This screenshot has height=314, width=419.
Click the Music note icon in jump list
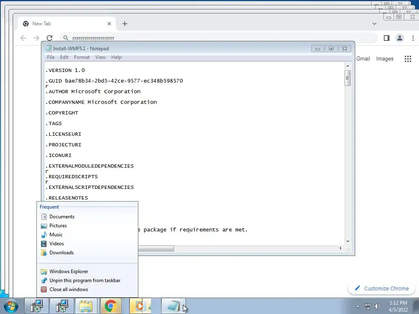[44, 235]
